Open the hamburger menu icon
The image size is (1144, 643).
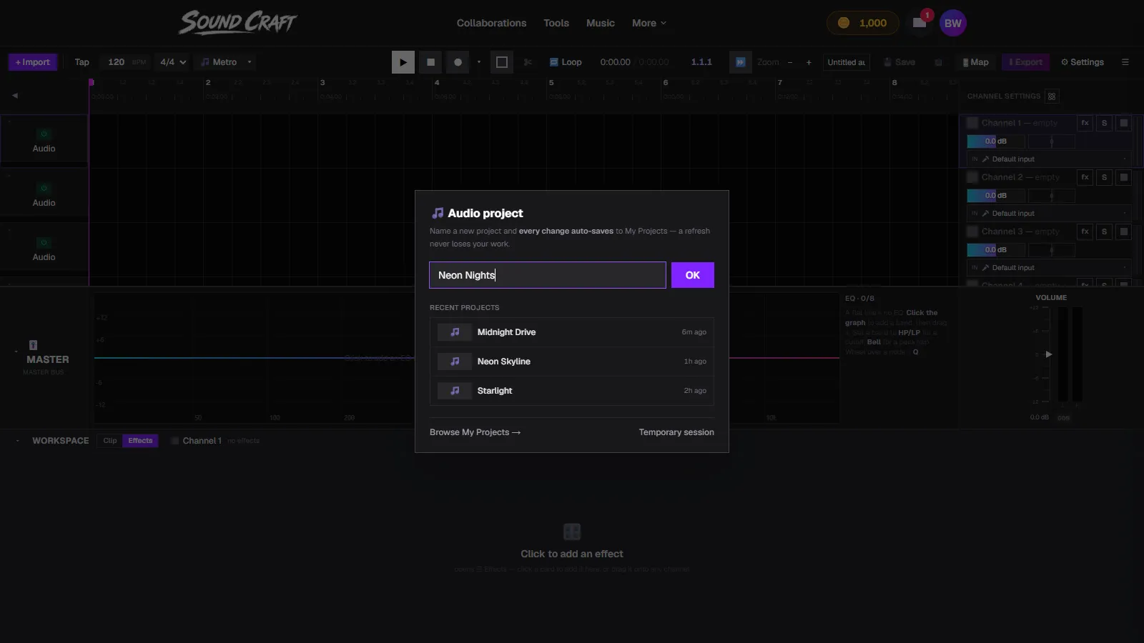pos(1125,62)
